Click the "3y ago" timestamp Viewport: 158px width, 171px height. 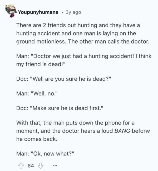click(x=74, y=12)
